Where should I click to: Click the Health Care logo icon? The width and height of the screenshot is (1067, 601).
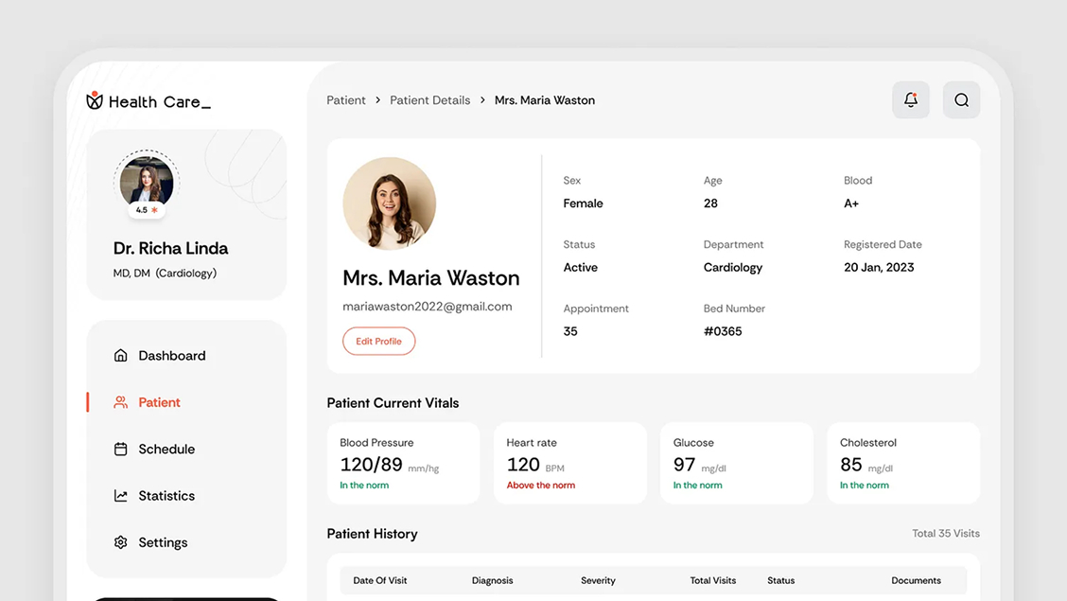[x=95, y=100]
